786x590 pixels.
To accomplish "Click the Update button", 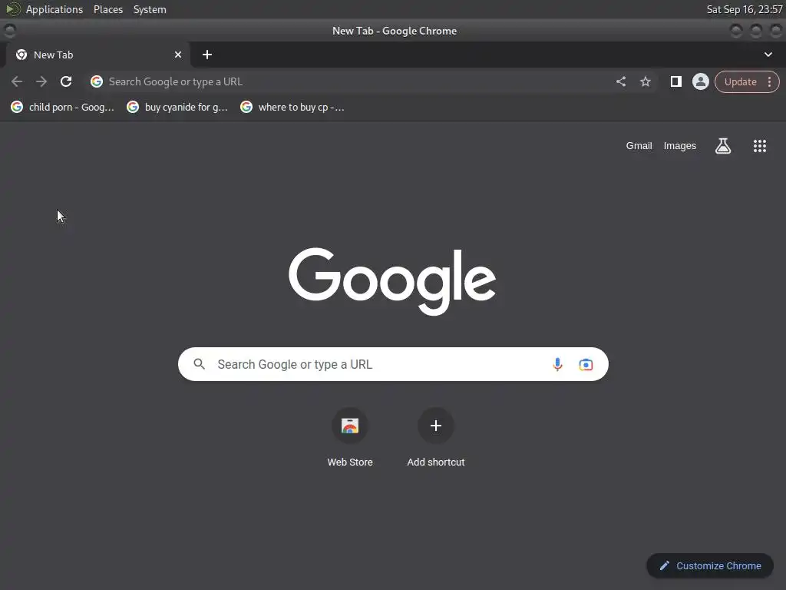I will point(741,81).
